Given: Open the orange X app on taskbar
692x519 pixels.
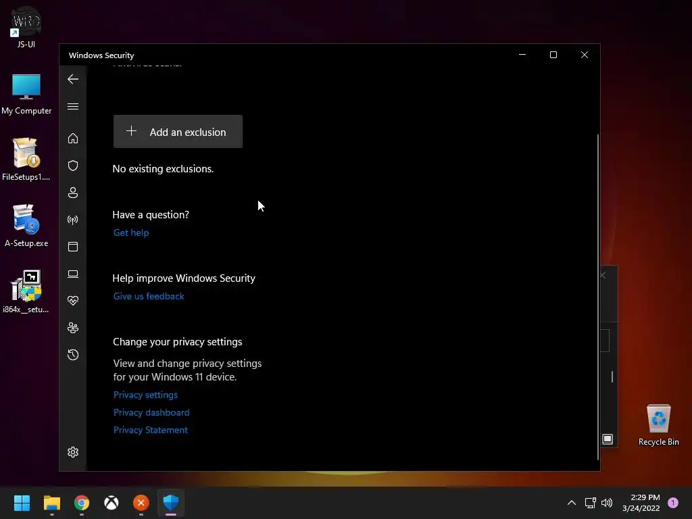Looking at the screenshot, I should (x=141, y=503).
